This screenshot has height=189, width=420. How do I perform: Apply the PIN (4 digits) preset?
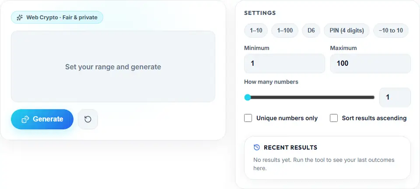coord(346,31)
